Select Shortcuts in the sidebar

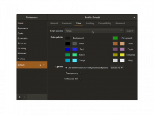(x=22, y=43)
